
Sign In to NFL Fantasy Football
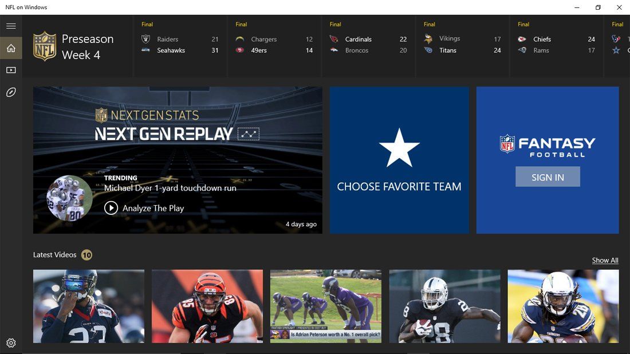(548, 176)
